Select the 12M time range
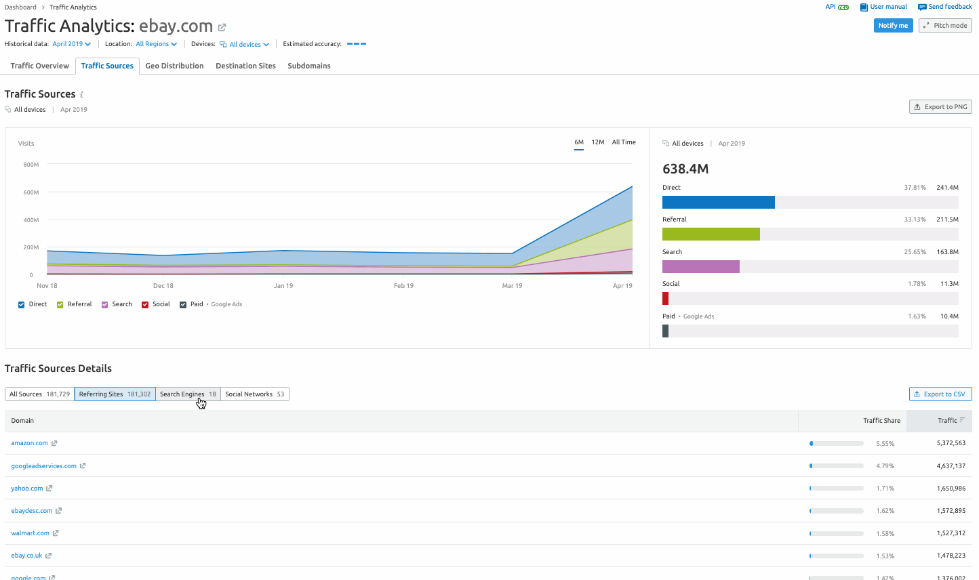 598,142
